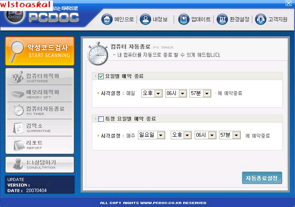Screen dimensions: 295x207
Task: Open daily 57분 minute dropdown
Action: click(x=200, y=93)
